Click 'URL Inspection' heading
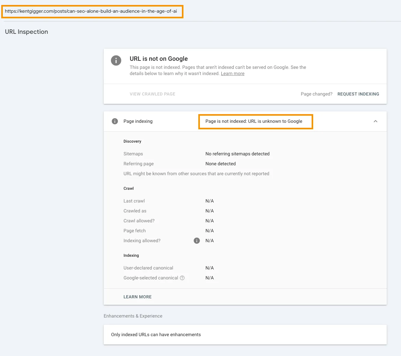The width and height of the screenshot is (401, 356). click(x=26, y=32)
